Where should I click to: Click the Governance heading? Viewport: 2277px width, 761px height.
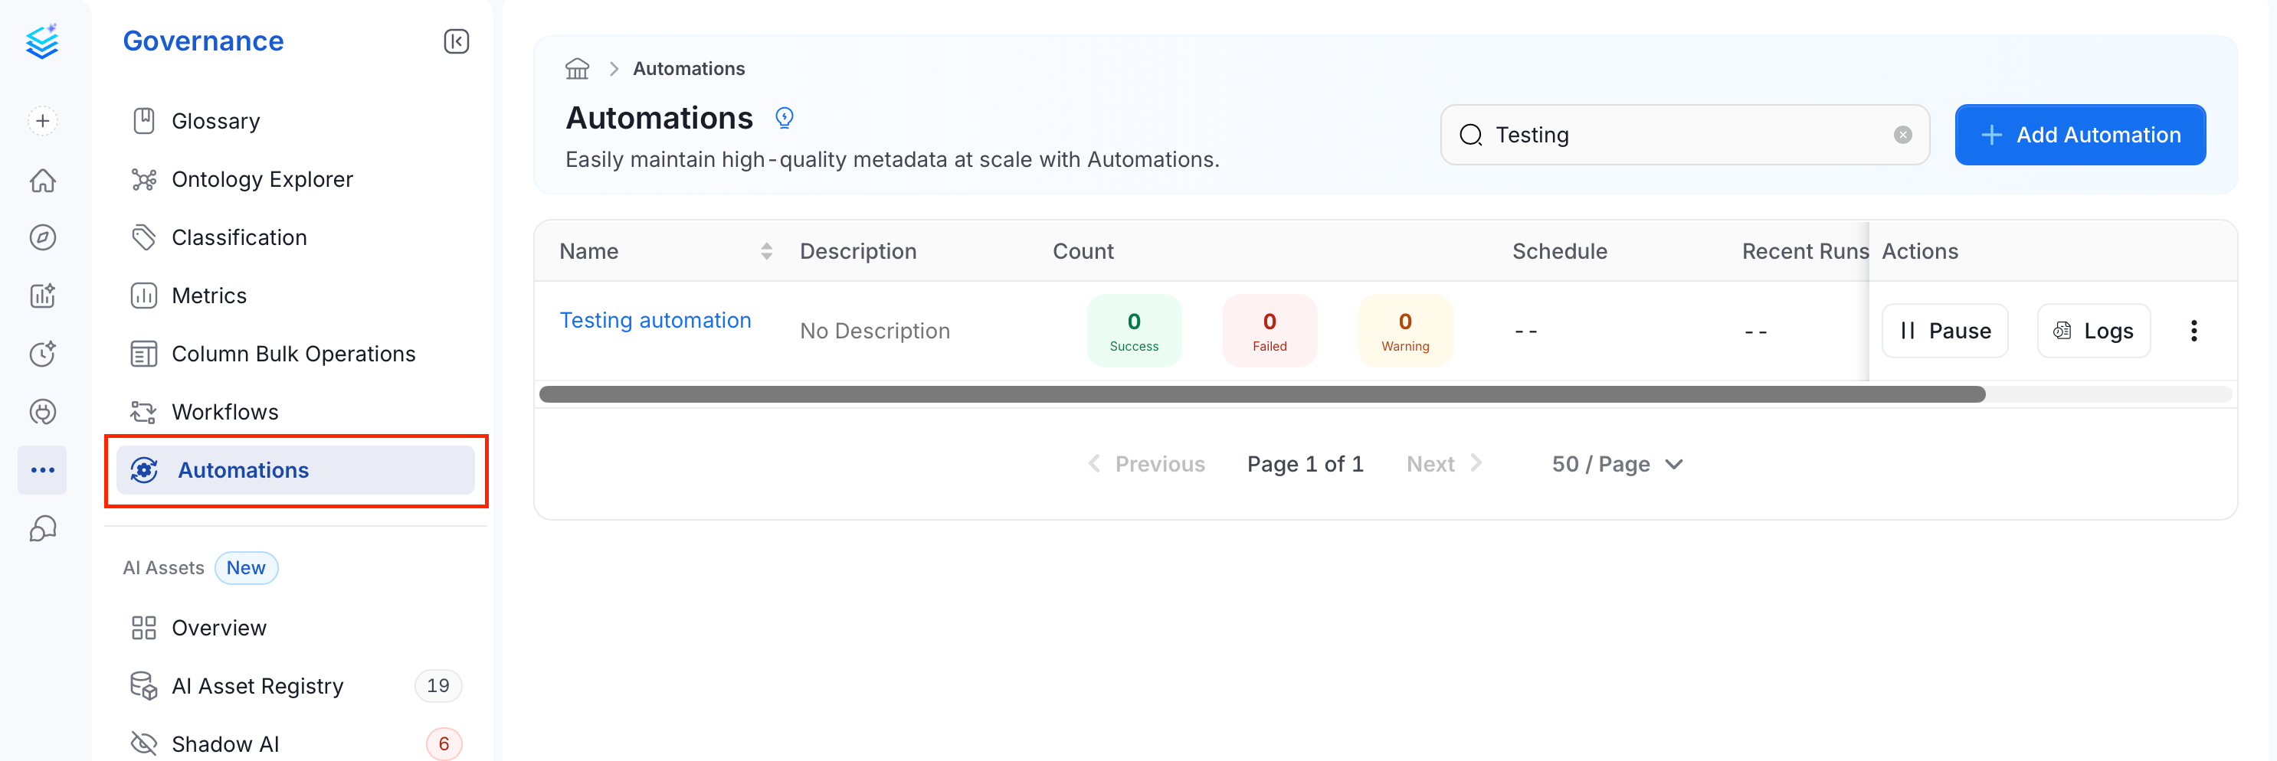click(x=203, y=41)
